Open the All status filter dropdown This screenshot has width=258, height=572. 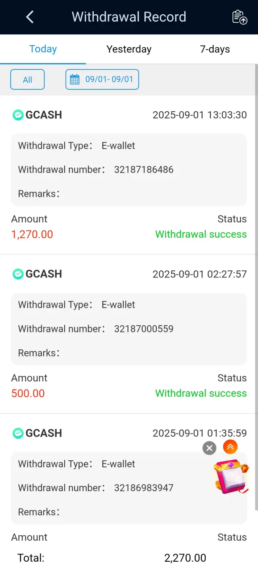(x=28, y=80)
